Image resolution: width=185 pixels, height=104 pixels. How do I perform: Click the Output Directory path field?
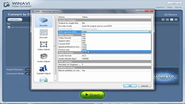[28, 70]
